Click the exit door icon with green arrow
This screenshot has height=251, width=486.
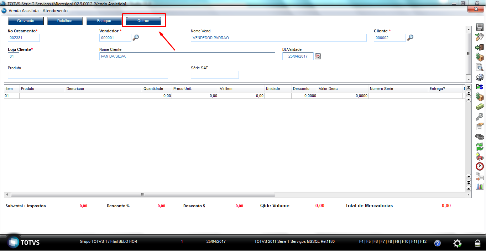pyautogui.click(x=480, y=47)
